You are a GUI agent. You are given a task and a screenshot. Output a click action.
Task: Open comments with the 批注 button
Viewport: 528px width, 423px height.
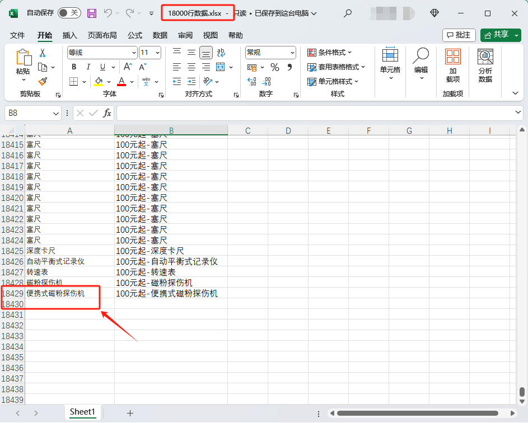coord(459,35)
